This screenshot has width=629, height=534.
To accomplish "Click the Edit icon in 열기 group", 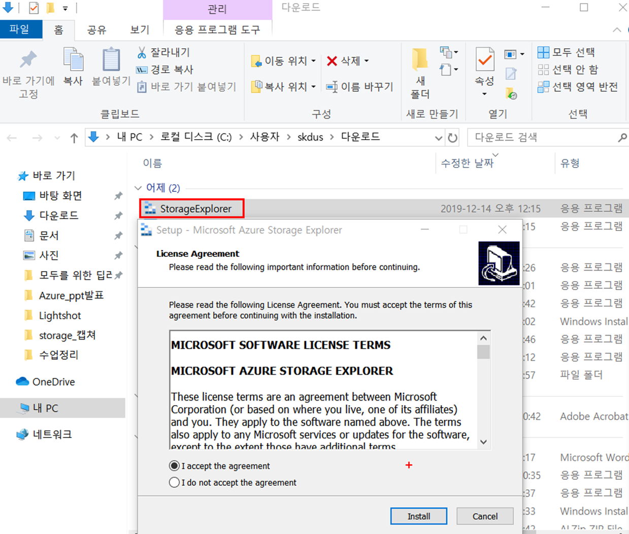I will click(511, 74).
